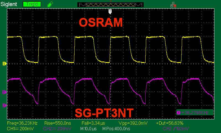Click the magenta T trigger level marker

(4, 92)
